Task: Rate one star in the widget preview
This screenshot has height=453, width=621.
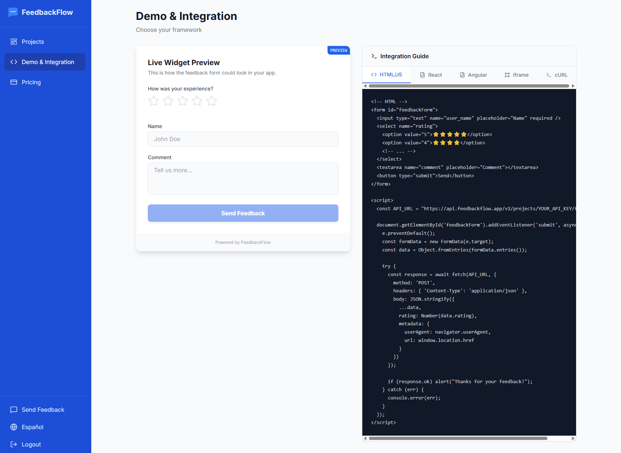Action: pyautogui.click(x=154, y=101)
